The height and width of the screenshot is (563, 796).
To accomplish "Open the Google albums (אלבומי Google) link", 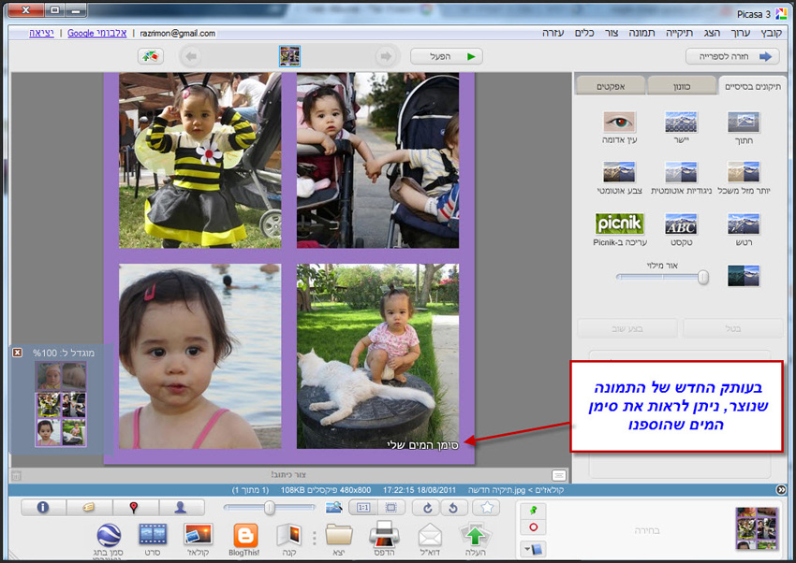I will [x=97, y=33].
